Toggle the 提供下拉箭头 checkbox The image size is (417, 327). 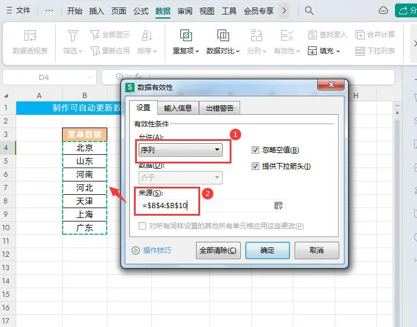(x=255, y=166)
